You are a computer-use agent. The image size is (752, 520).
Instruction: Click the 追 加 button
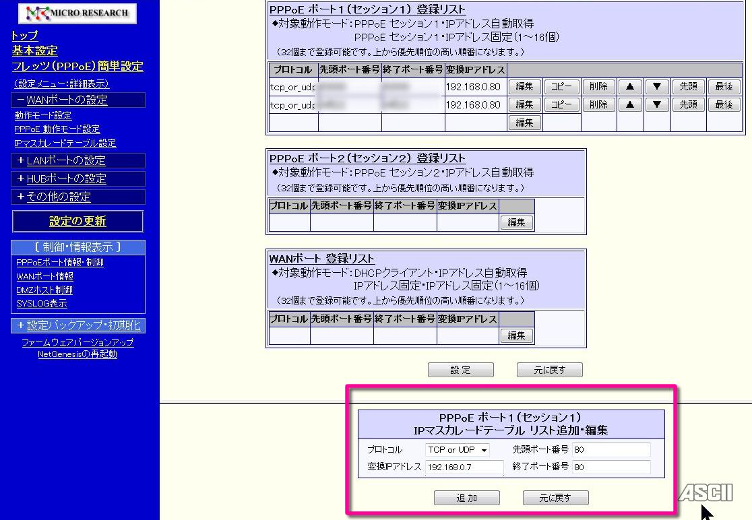click(467, 498)
